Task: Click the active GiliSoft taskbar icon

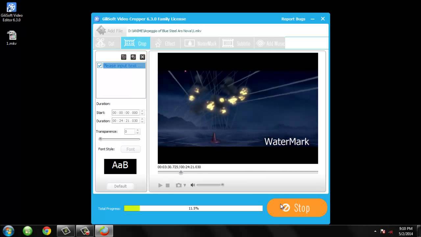Action: (x=104, y=231)
